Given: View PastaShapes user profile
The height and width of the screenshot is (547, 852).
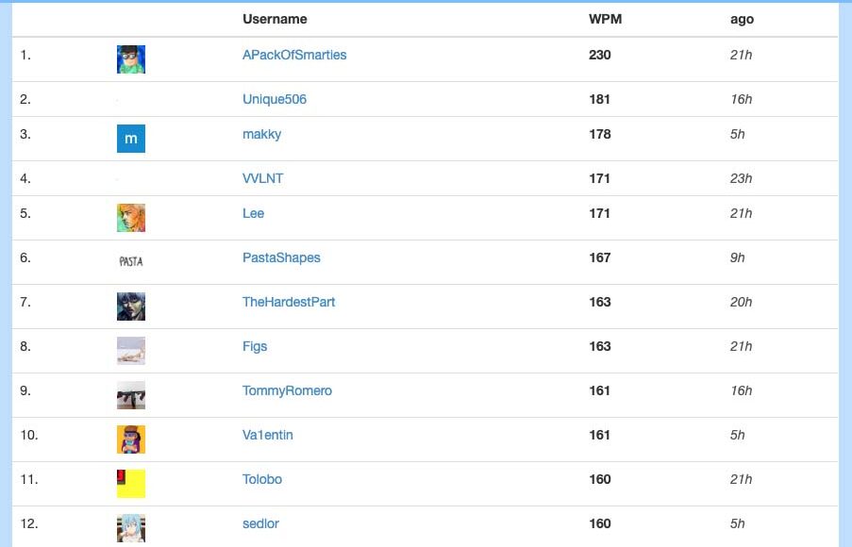Looking at the screenshot, I should pos(281,258).
